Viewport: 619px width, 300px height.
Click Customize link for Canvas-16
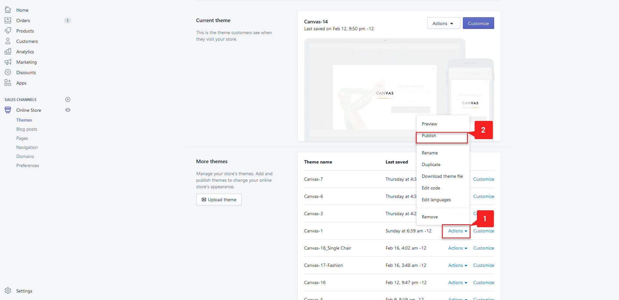[484, 282]
